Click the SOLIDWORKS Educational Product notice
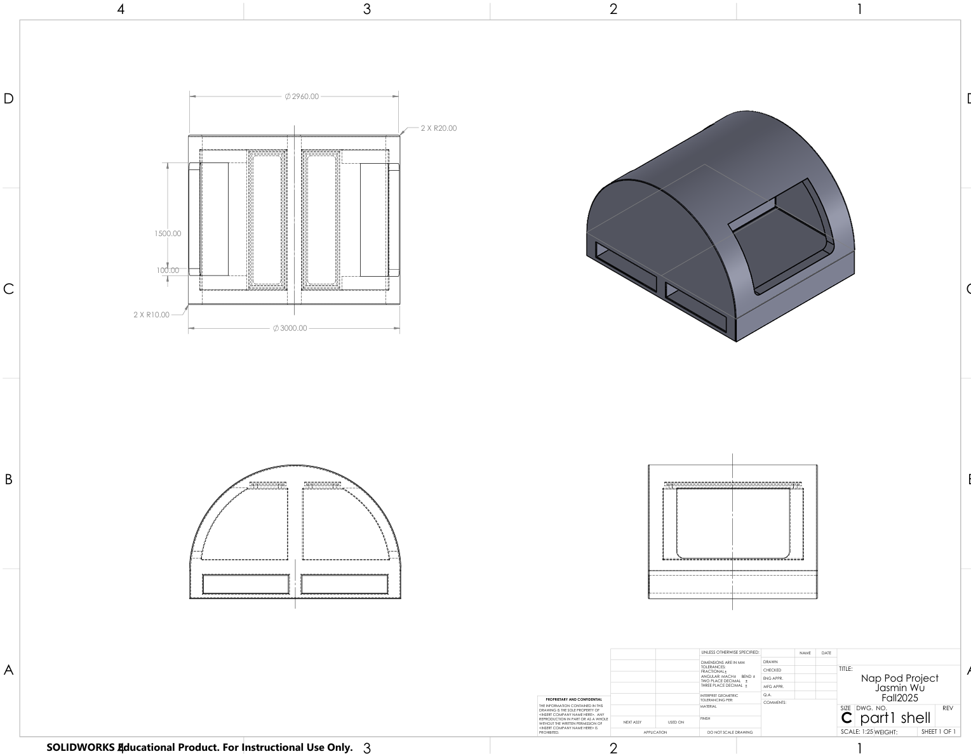 [x=199, y=747]
